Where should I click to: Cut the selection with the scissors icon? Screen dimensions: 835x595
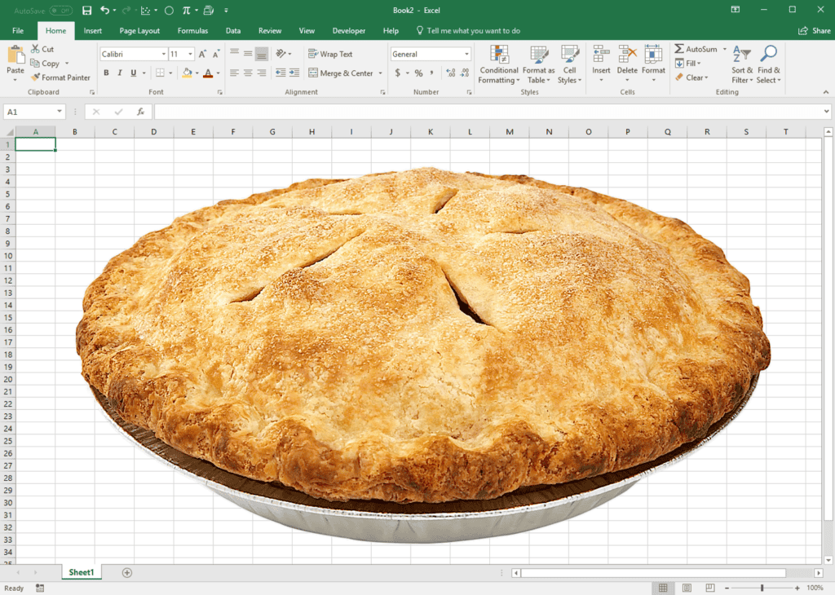coord(35,49)
